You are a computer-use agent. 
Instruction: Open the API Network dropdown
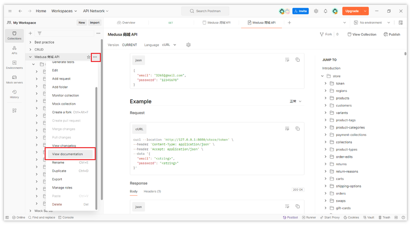pos(96,11)
